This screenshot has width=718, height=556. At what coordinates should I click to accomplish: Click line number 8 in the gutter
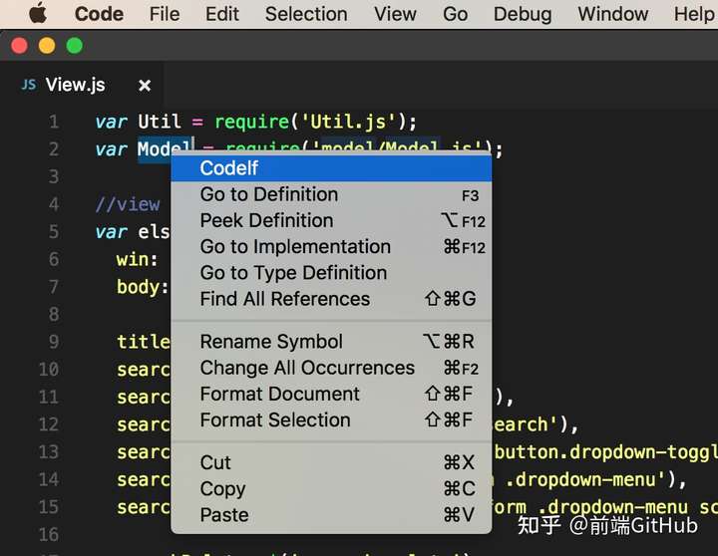click(x=54, y=314)
